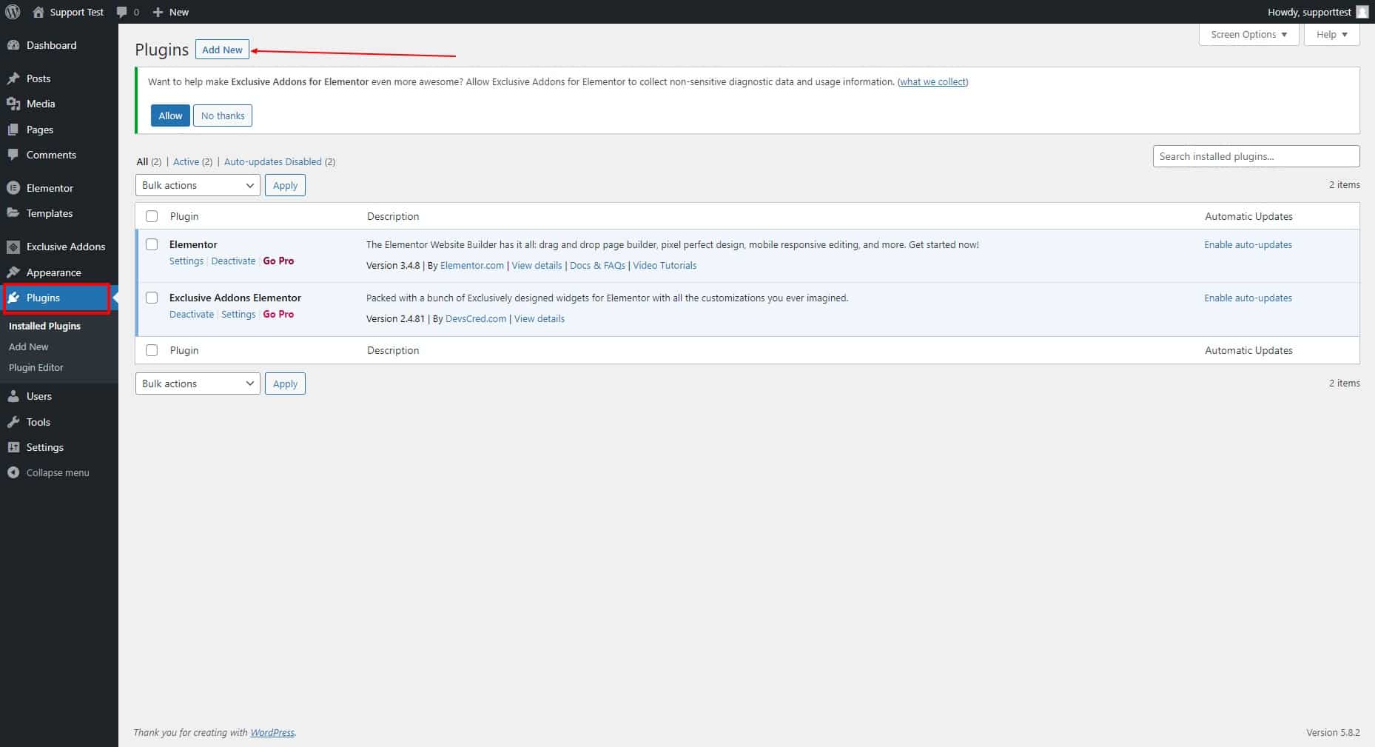Viewport: 1375px width, 747px height.
Task: Click the Appearance paintbrush icon
Action: [x=13, y=272]
